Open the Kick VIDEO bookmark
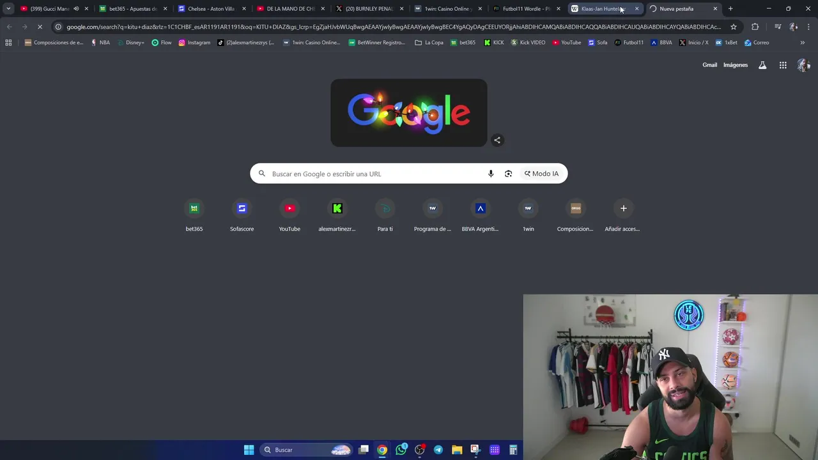The width and height of the screenshot is (818, 460). [x=528, y=43]
